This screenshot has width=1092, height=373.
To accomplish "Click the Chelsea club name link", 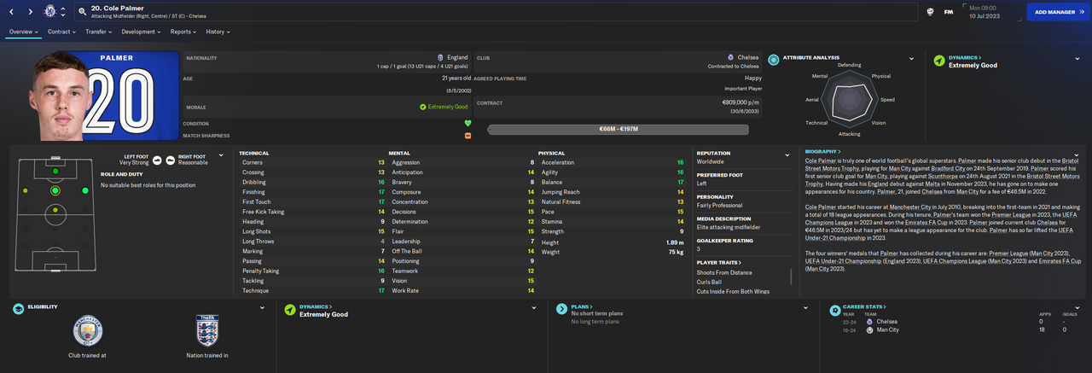I will [x=748, y=57].
